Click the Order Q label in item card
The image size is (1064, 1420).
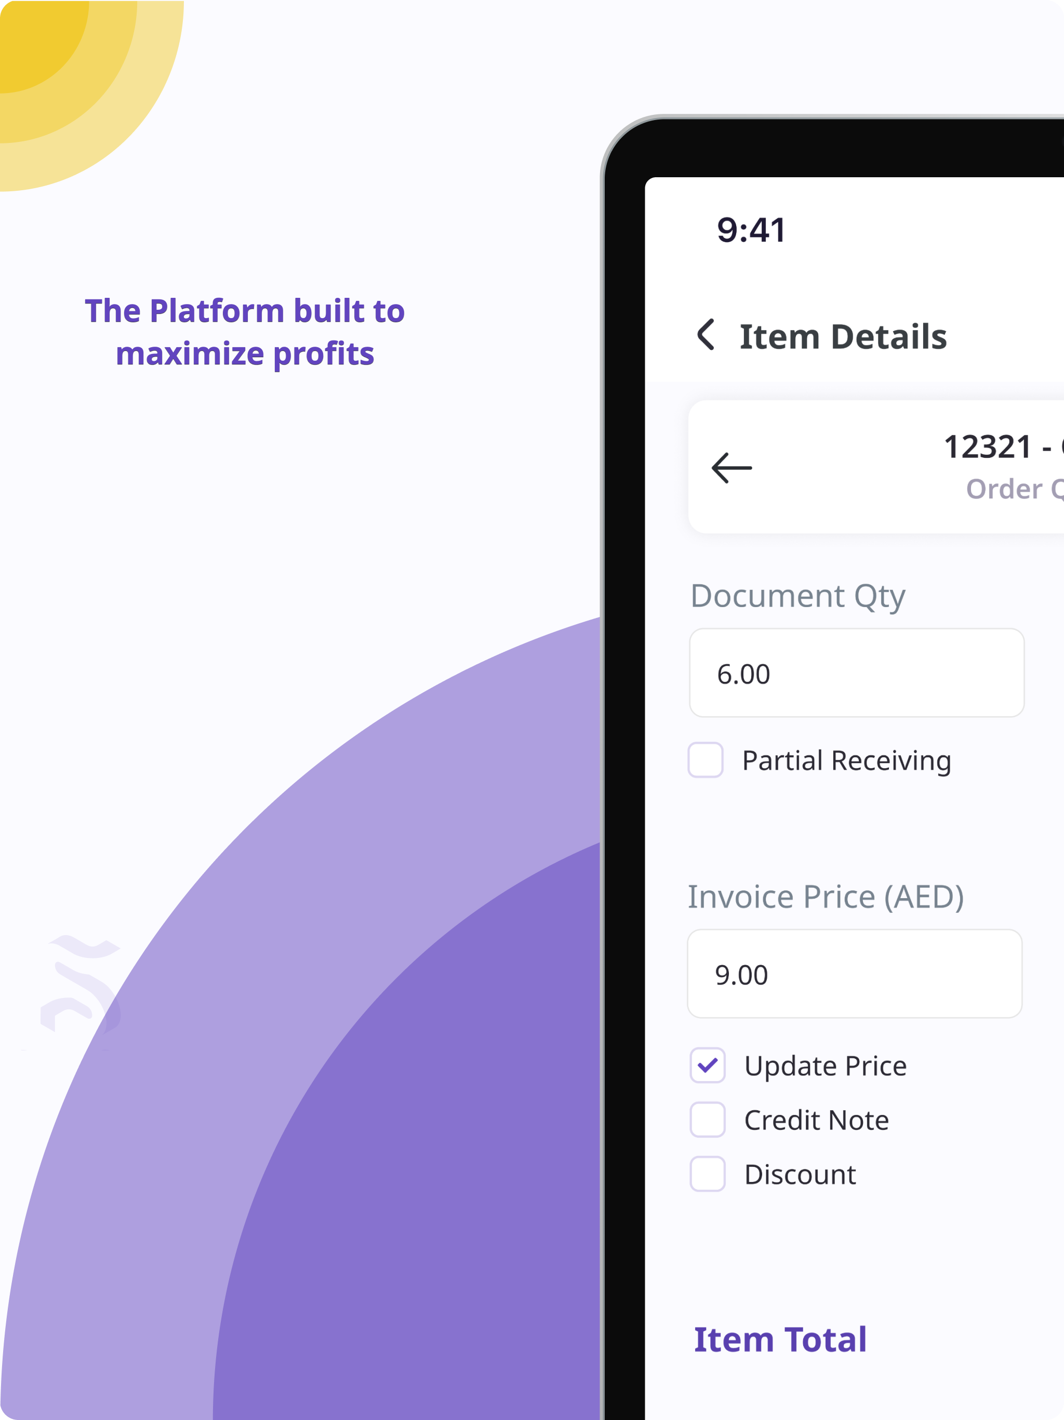click(1015, 489)
